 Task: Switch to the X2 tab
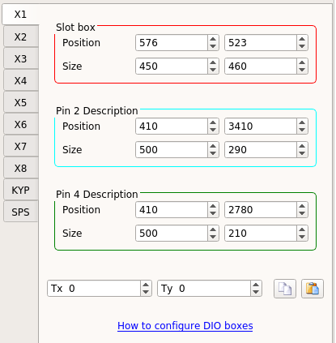[21, 36]
